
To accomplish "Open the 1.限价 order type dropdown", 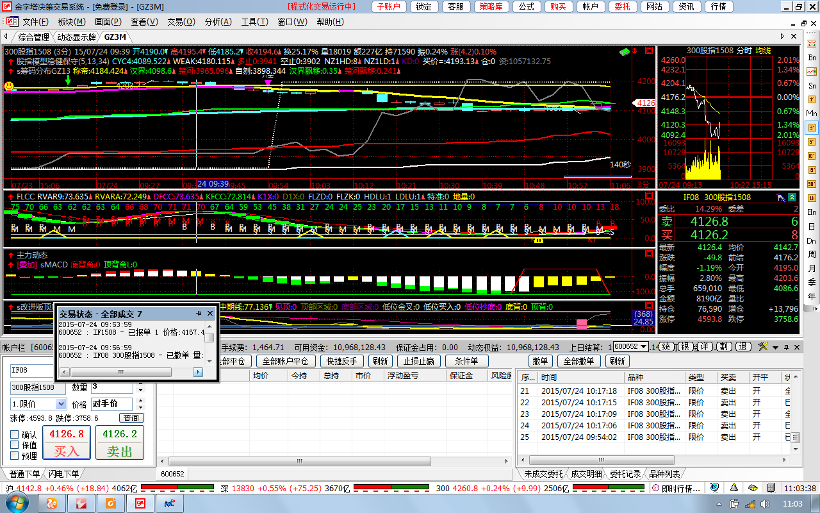I will [x=61, y=404].
